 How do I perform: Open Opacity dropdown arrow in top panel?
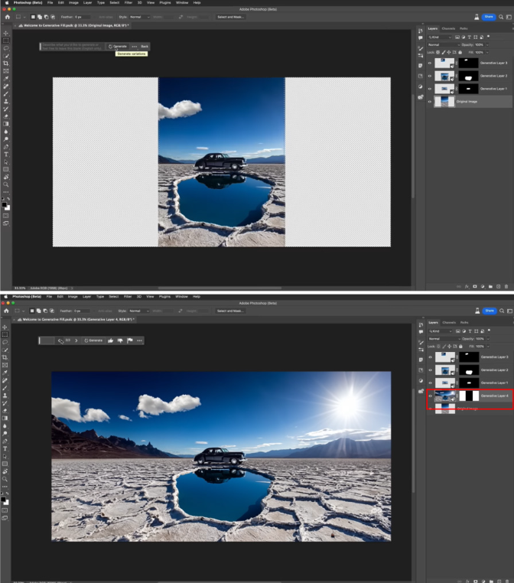[487, 44]
